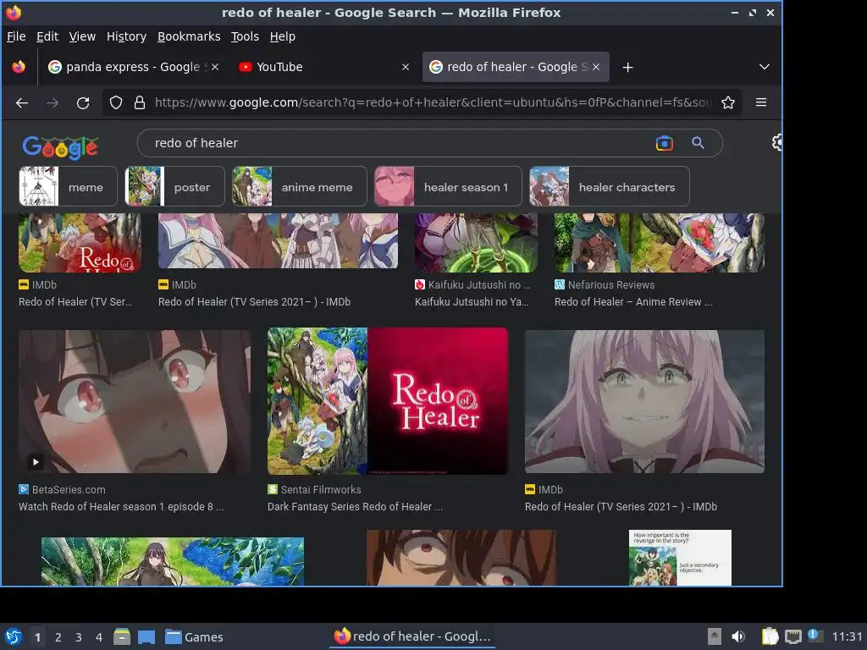Click the network monitor tray icon

[x=792, y=636]
